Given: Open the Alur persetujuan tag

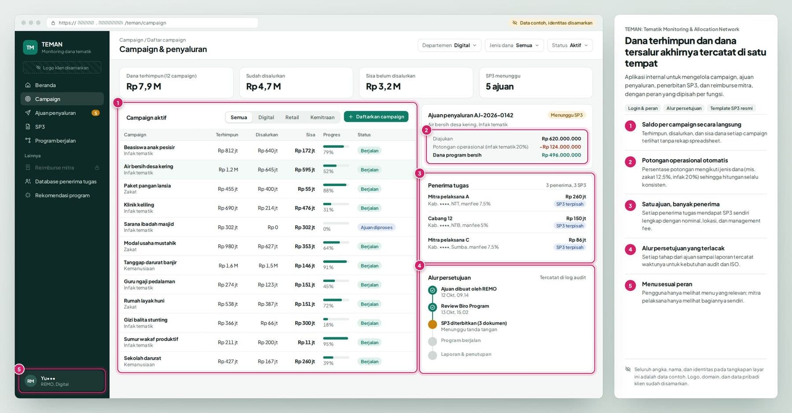Looking at the screenshot, I should click(684, 108).
